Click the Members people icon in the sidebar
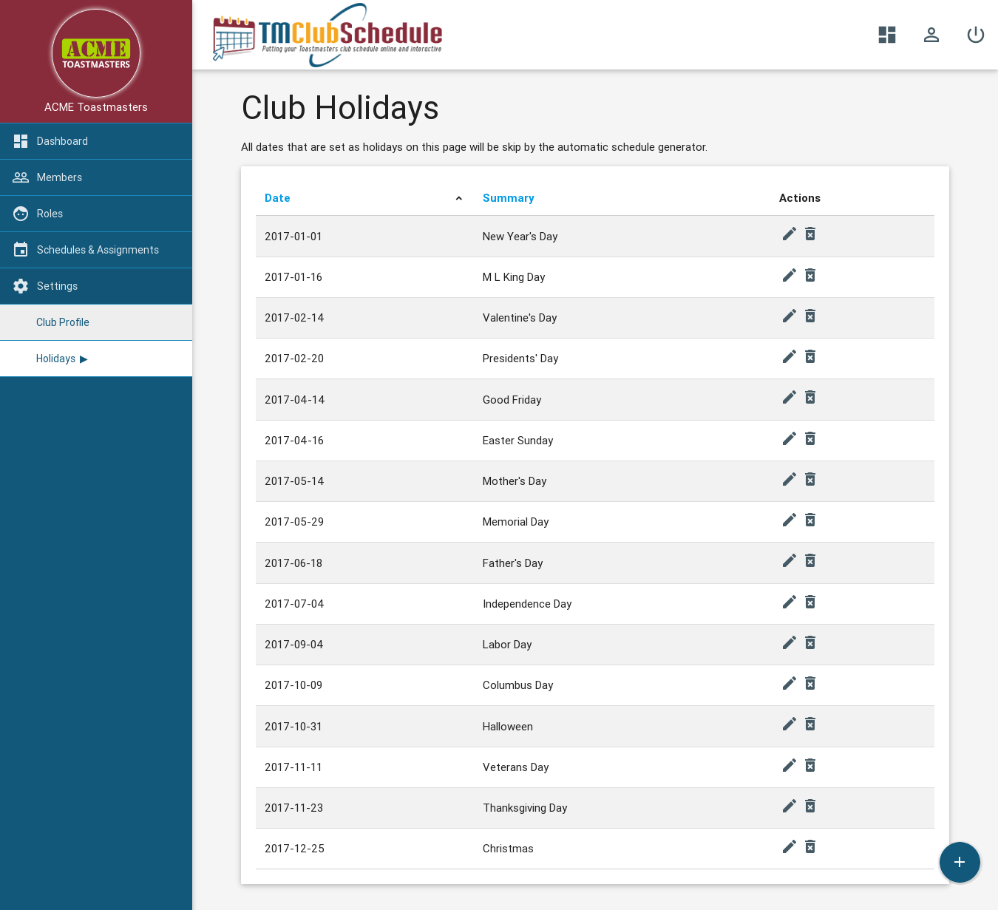This screenshot has width=998, height=910. 20,177
